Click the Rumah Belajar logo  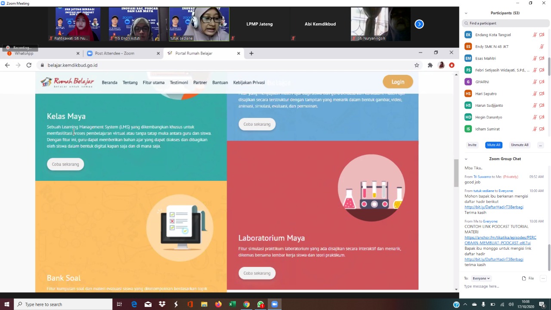[67, 82]
